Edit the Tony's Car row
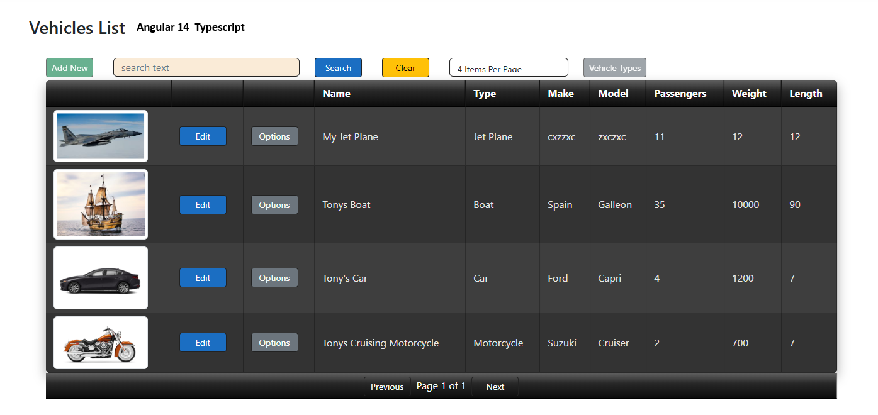878x415 pixels. point(203,278)
